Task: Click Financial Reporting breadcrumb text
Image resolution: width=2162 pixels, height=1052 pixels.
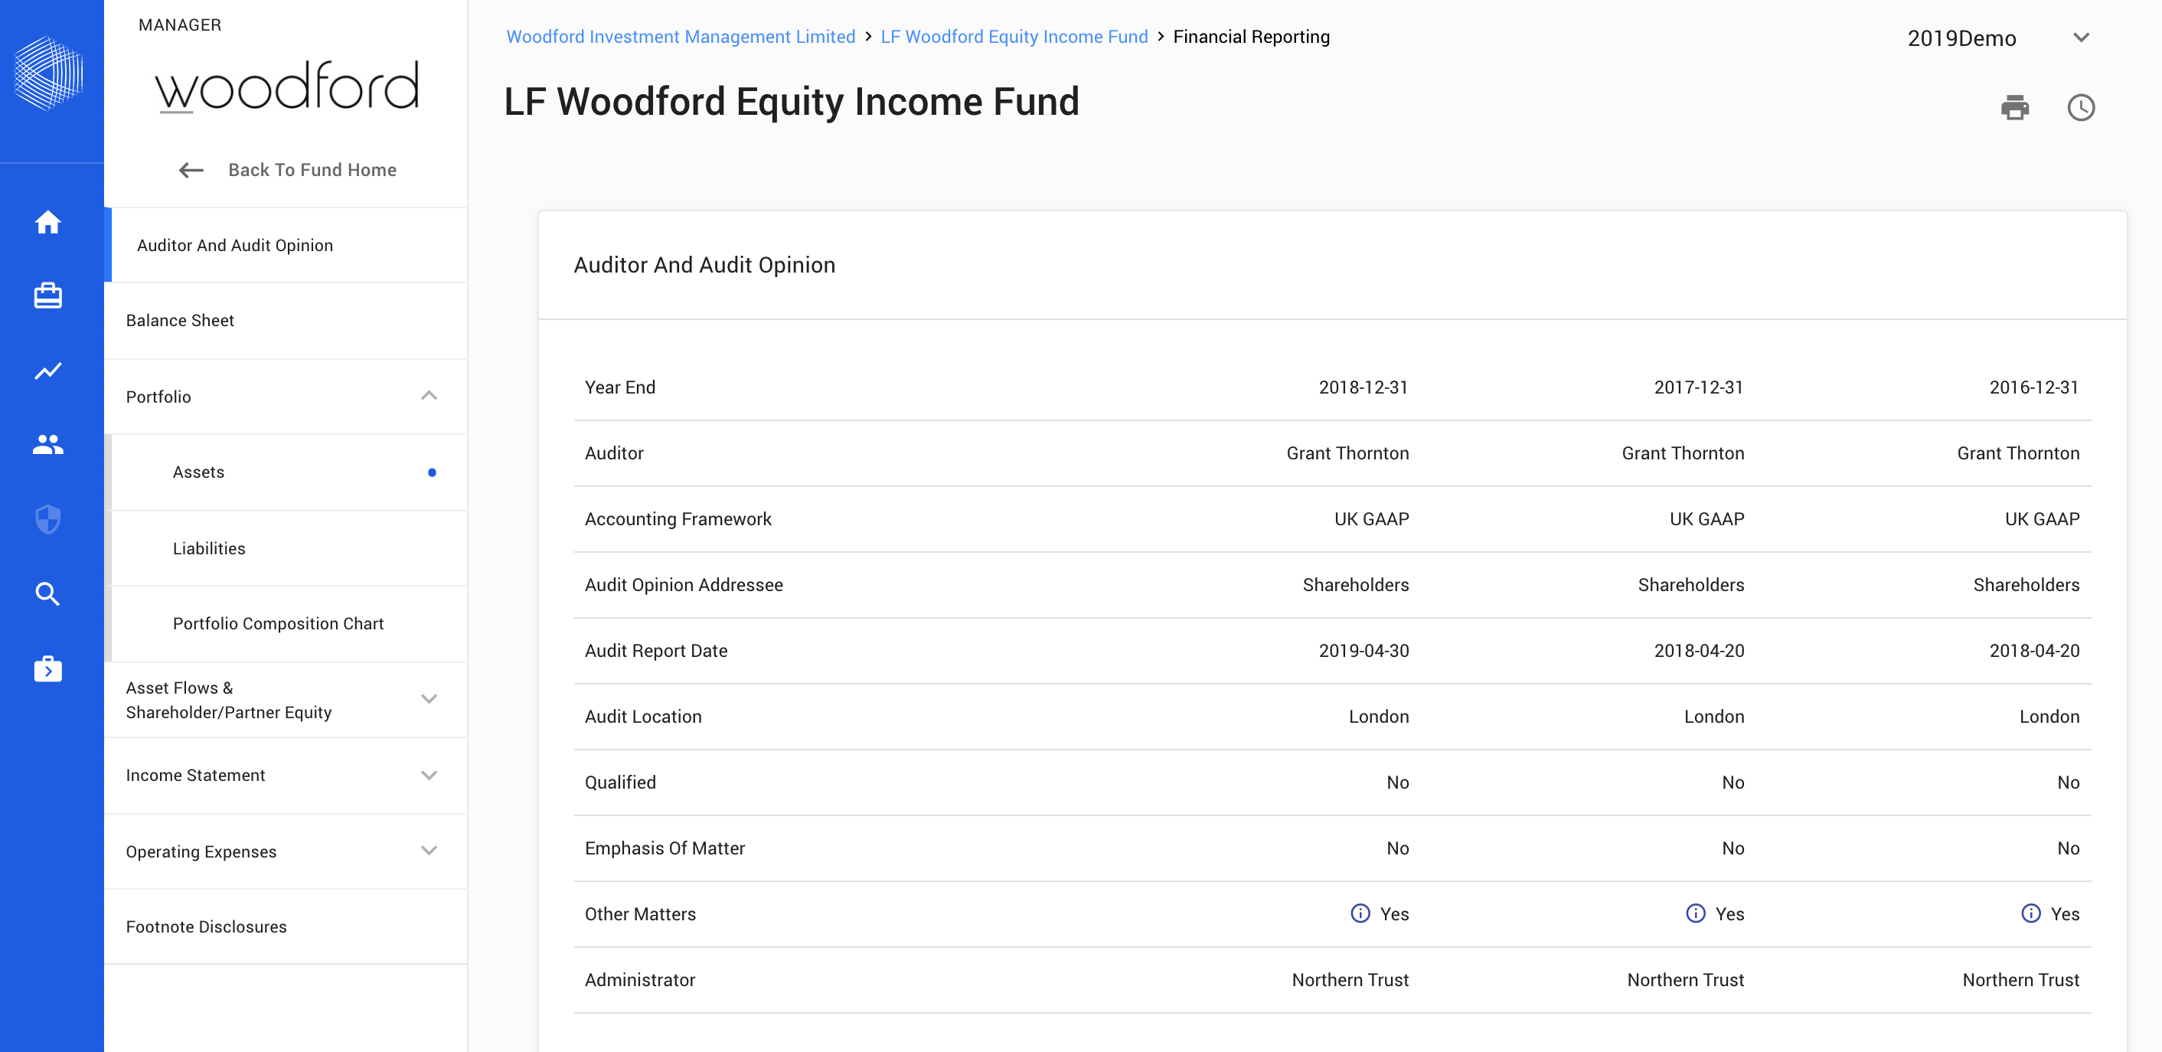Action: coord(1252,37)
